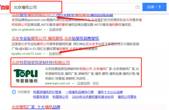Open the suggestion 特普丽官网
This screenshot has height=110, width=169.
[x=41, y=97]
